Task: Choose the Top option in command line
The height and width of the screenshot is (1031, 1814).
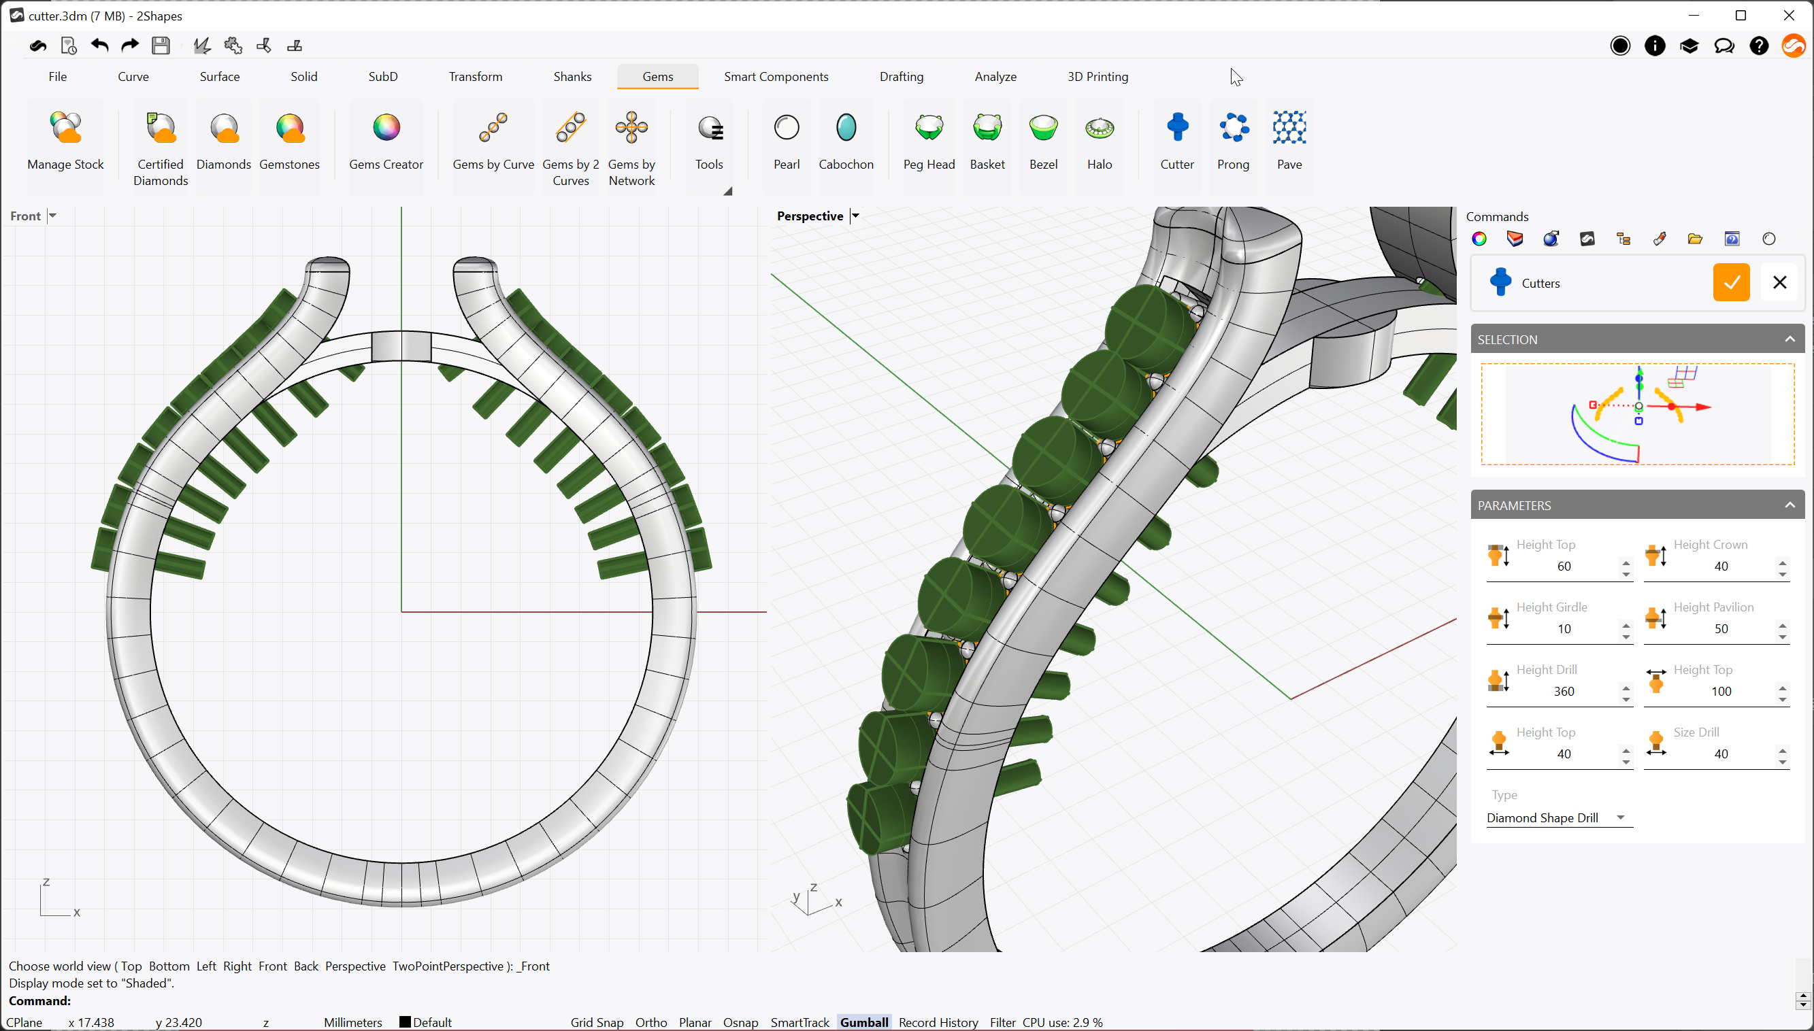Action: click(131, 966)
